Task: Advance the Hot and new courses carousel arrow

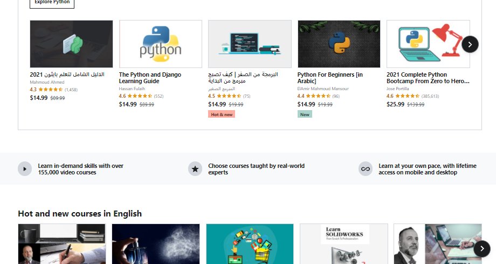Action: point(482,249)
